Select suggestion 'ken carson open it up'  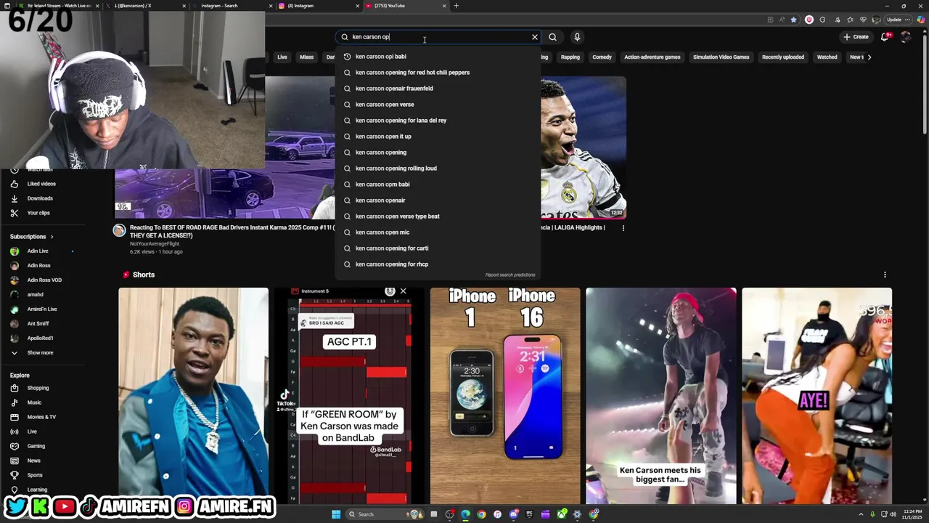438,137
